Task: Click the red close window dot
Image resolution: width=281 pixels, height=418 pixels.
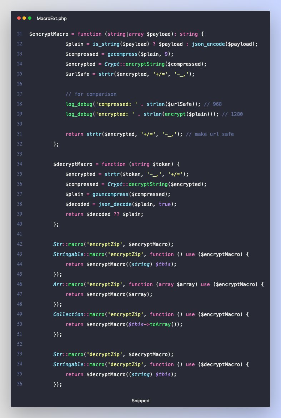Action: (x=19, y=18)
